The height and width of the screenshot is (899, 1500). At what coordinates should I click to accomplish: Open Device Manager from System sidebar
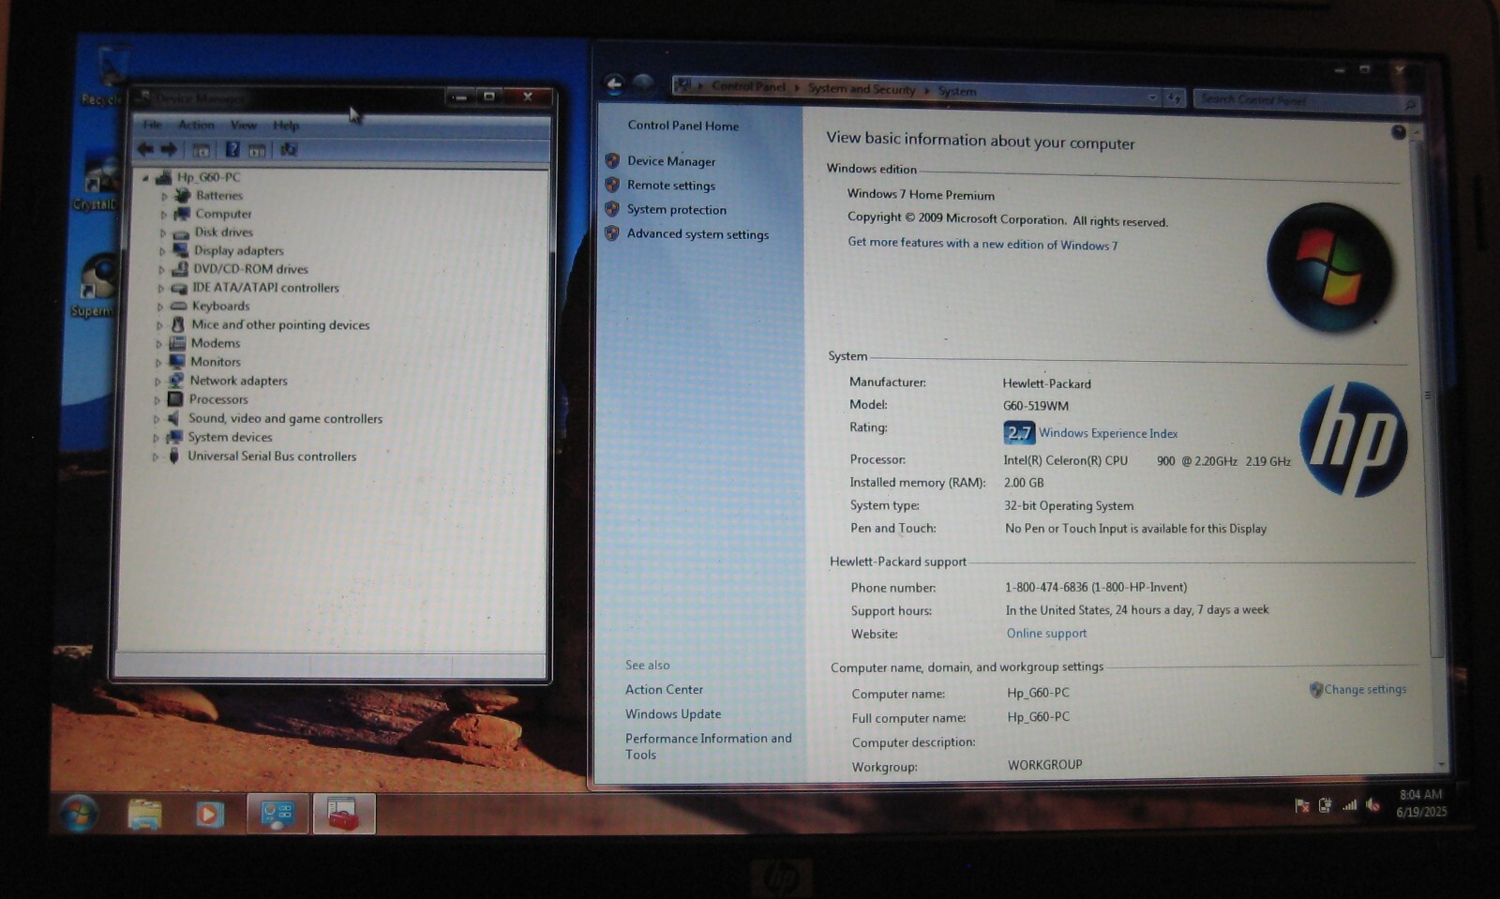click(671, 161)
